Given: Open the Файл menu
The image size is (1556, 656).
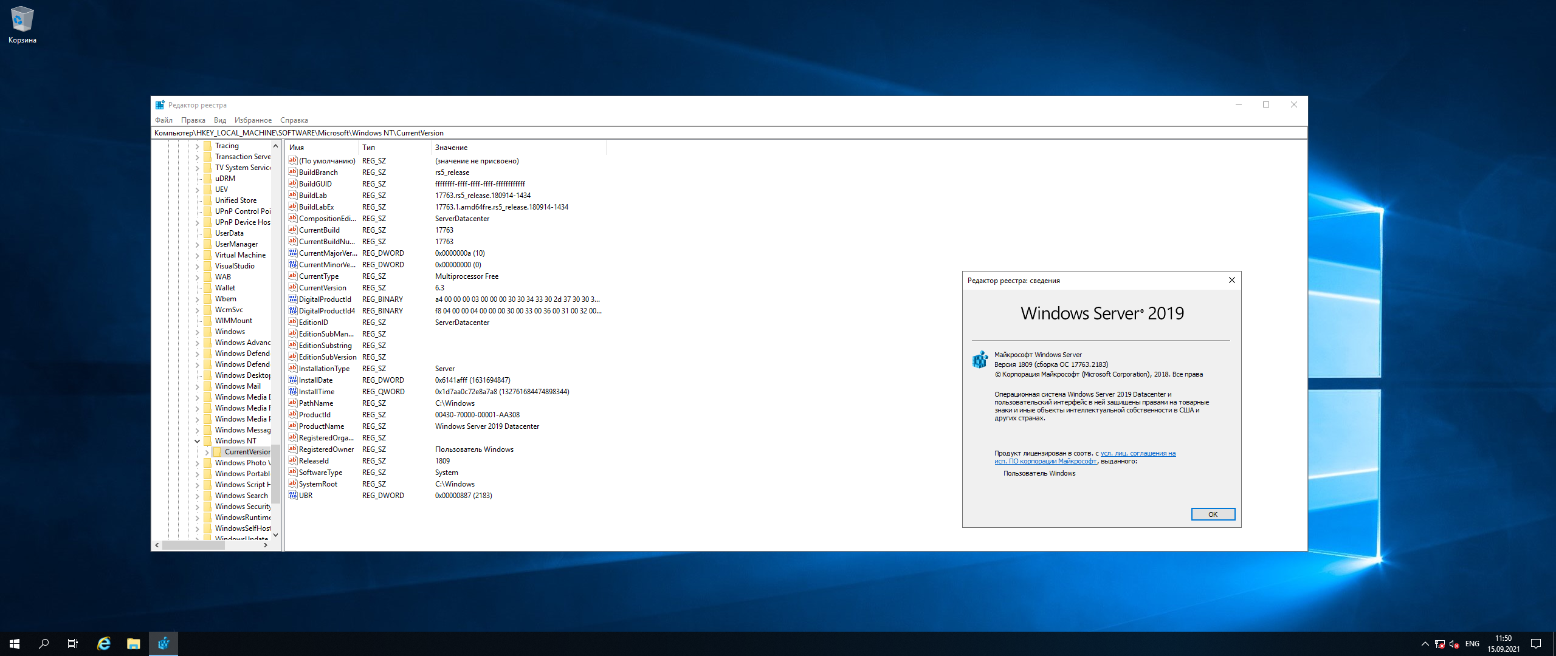Looking at the screenshot, I should pyautogui.click(x=164, y=120).
